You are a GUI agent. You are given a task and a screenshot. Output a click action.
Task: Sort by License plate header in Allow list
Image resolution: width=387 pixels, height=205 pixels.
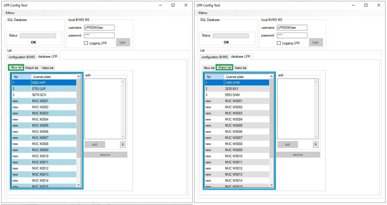coord(54,77)
